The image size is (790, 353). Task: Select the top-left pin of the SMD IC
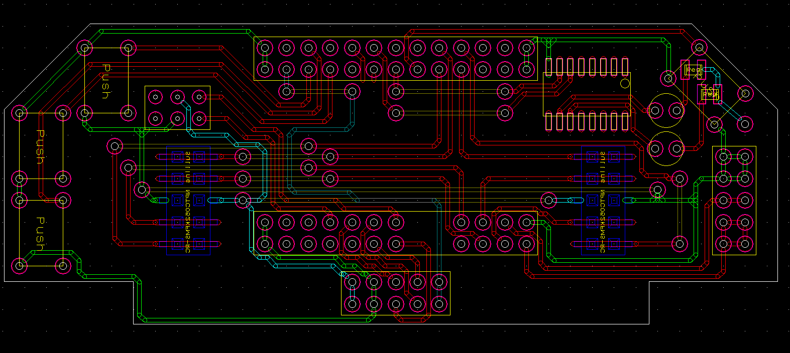(548, 66)
